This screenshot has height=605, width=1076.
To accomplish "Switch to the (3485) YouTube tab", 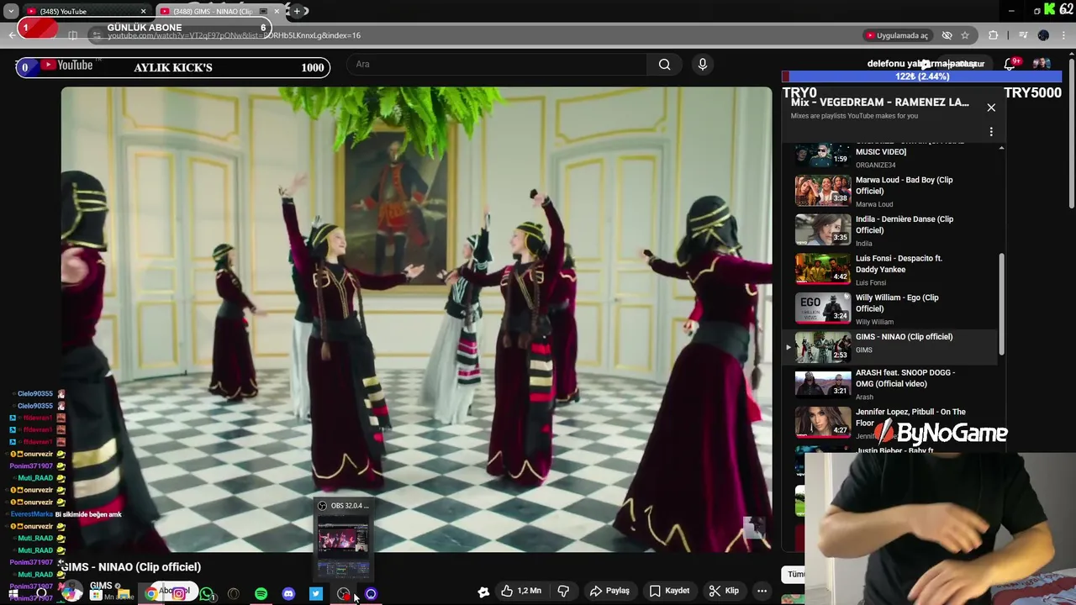I will pyautogui.click(x=84, y=11).
